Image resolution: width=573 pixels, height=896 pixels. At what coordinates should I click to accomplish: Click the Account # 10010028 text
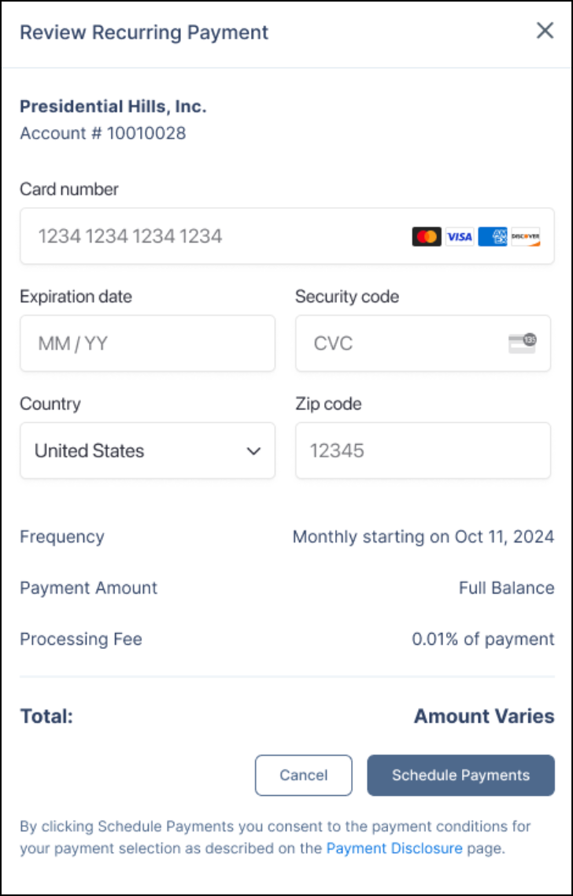click(x=102, y=133)
